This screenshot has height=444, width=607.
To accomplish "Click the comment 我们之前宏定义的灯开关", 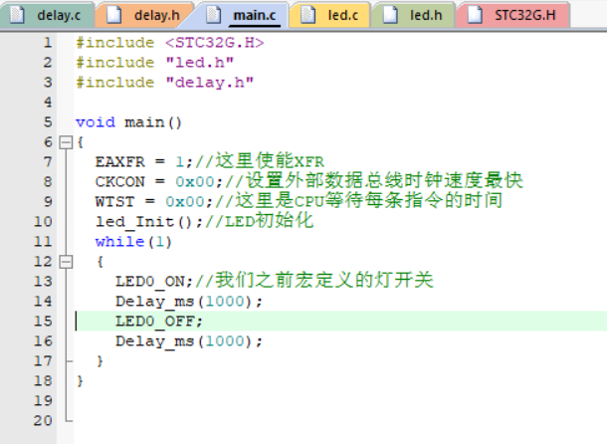I will coord(314,281).
